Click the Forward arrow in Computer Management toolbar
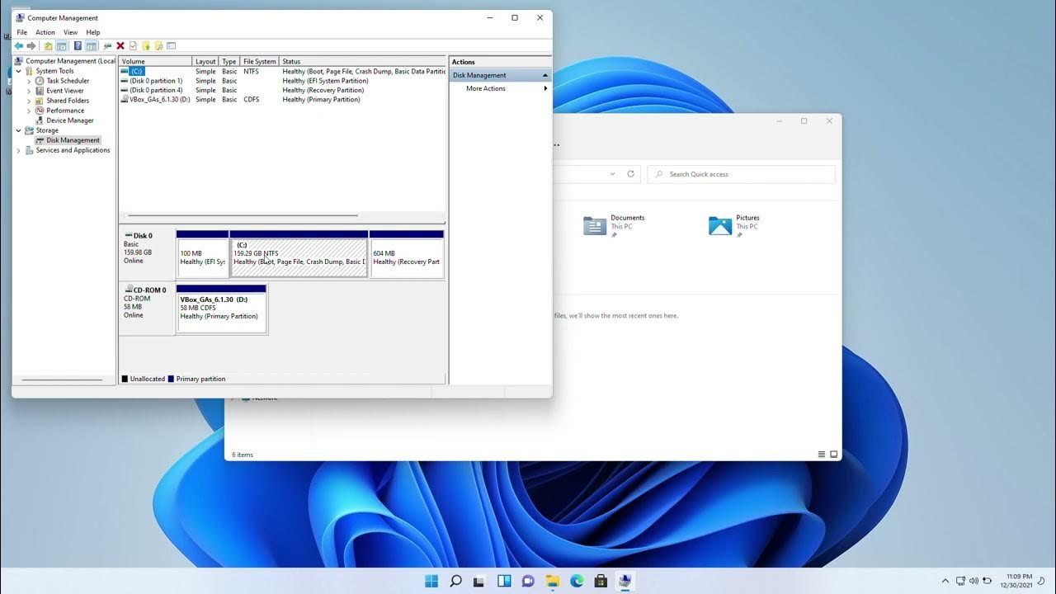The height and width of the screenshot is (594, 1056). tap(31, 46)
